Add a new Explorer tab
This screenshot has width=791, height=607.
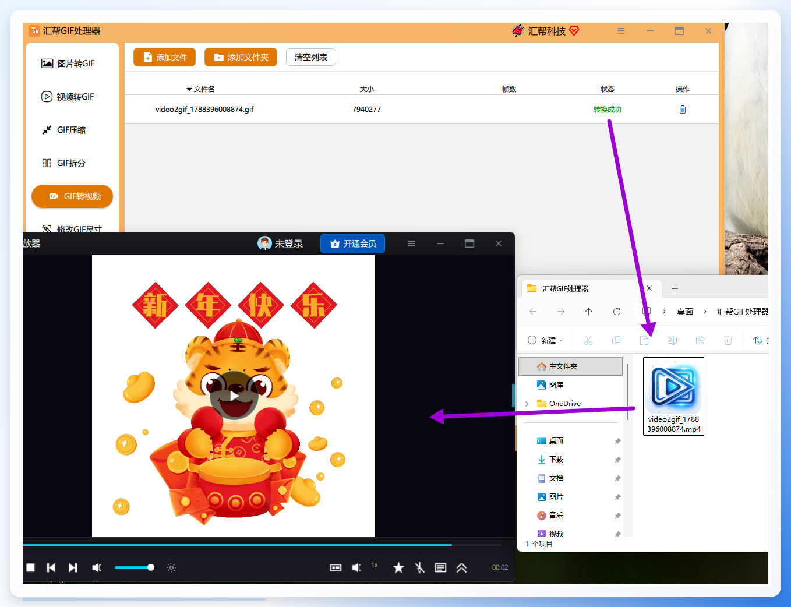(x=675, y=288)
